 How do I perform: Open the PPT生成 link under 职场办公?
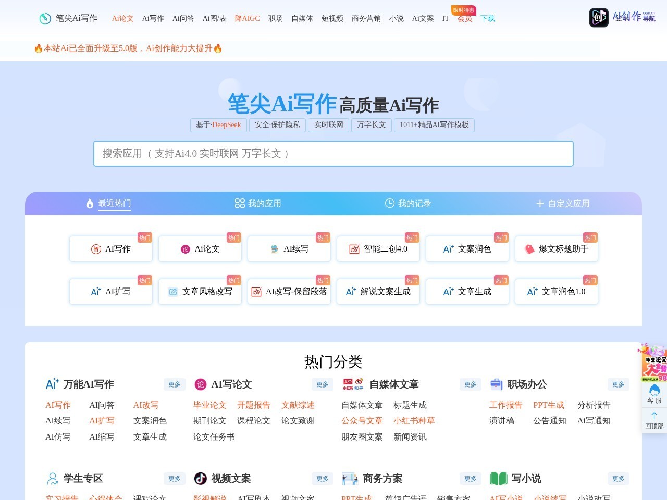click(x=549, y=405)
